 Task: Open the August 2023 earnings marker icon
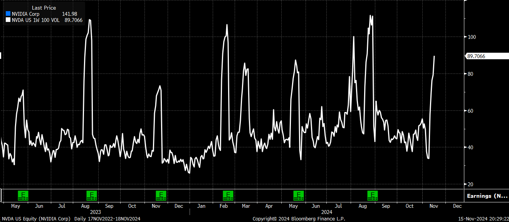click(x=92, y=195)
